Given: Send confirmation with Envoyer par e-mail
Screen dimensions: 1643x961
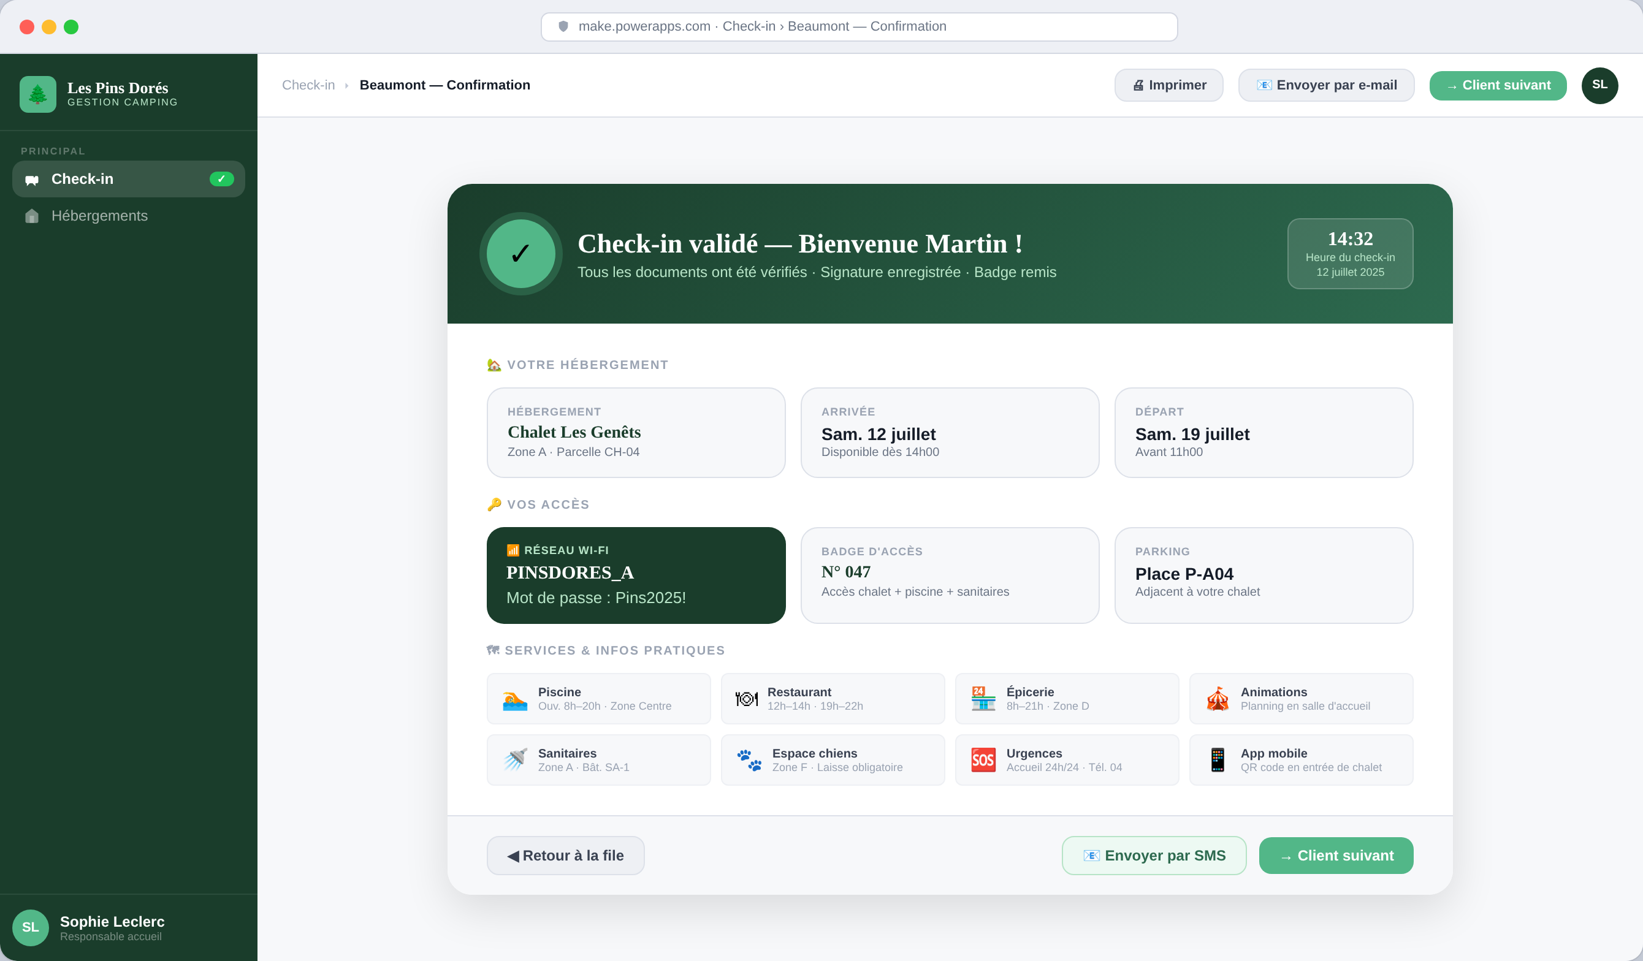Looking at the screenshot, I should [x=1325, y=85].
